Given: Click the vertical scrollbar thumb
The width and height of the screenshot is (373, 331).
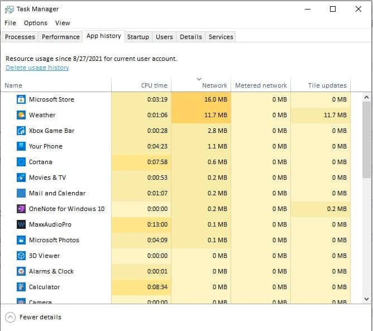Looking at the screenshot, I should [x=366, y=140].
